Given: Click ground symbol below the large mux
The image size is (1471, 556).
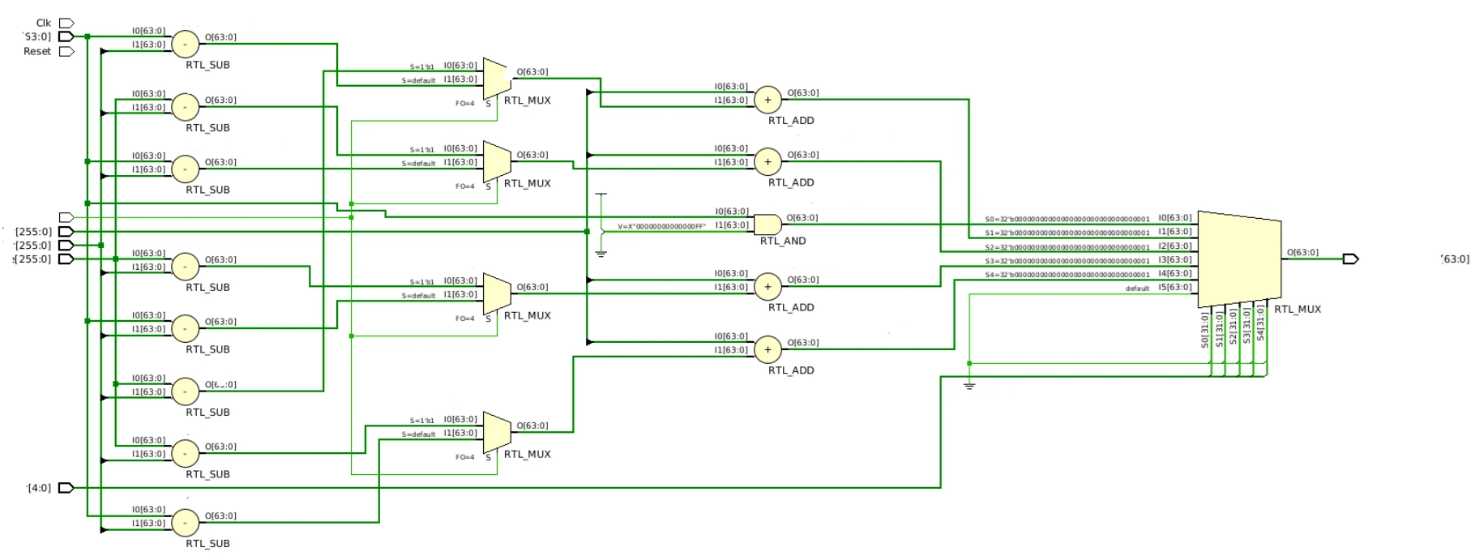Looking at the screenshot, I should 969,385.
